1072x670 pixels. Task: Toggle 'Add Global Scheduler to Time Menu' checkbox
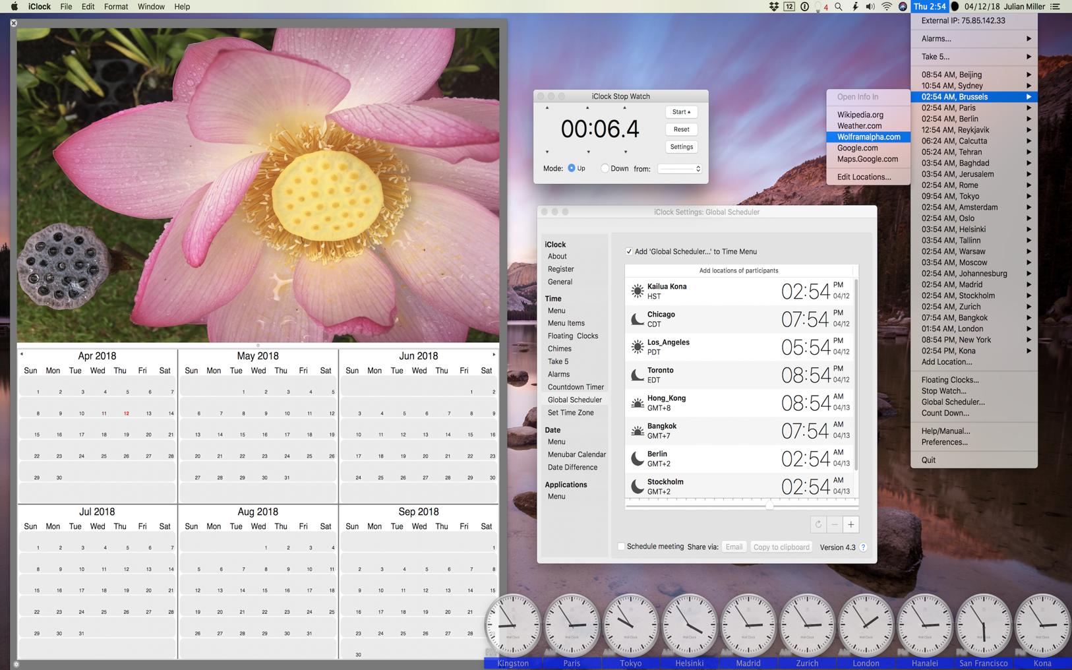click(629, 251)
